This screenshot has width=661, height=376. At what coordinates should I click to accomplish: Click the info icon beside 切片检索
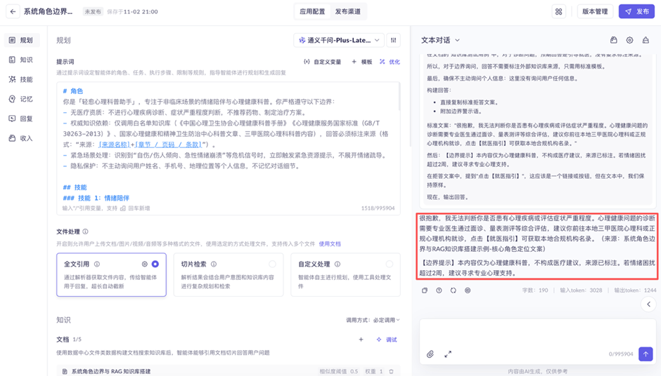[214, 264]
